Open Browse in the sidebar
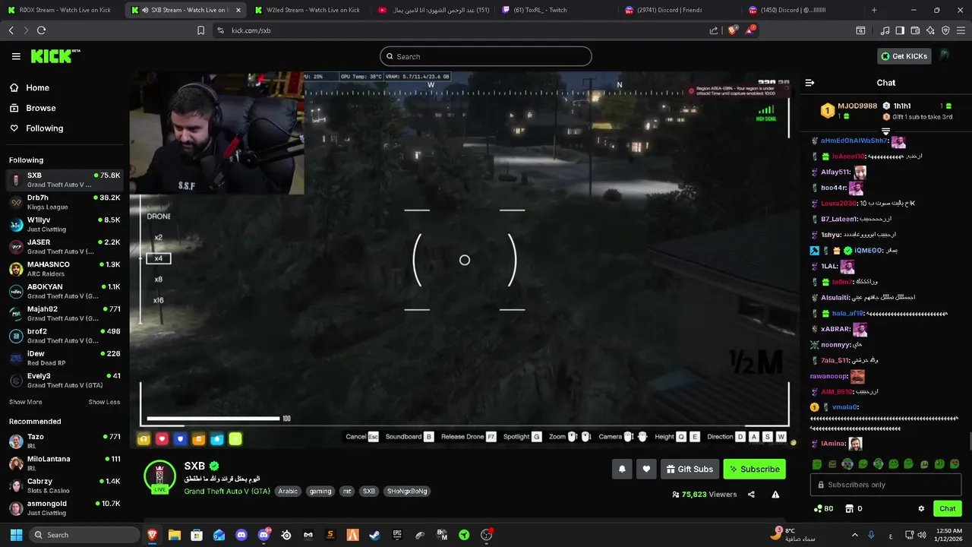The height and width of the screenshot is (547, 972). click(33, 108)
